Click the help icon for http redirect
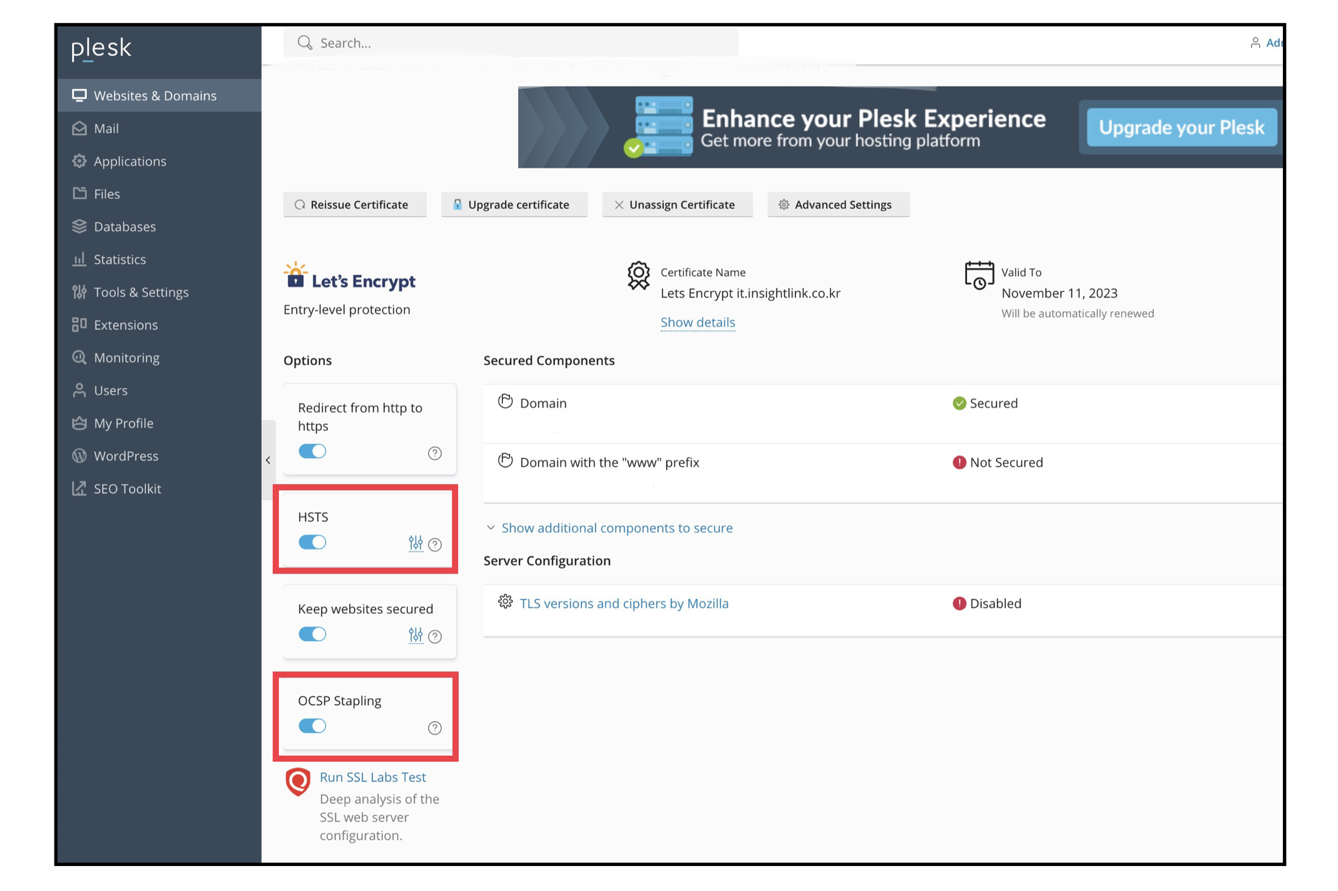Image resolution: width=1338 pixels, height=891 pixels. 435,453
